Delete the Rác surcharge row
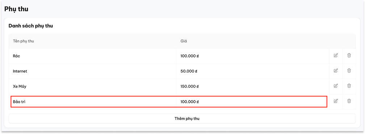Image resolution: width=365 pixels, height=134 pixels. (349, 56)
